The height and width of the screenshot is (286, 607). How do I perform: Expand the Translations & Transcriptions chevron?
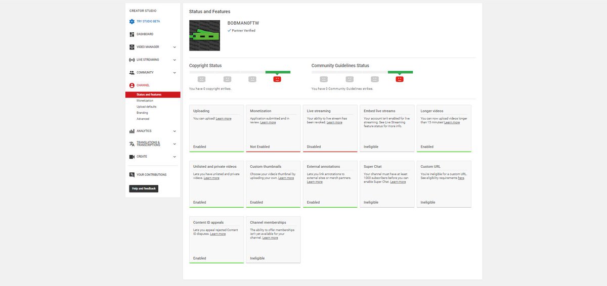coord(175,144)
